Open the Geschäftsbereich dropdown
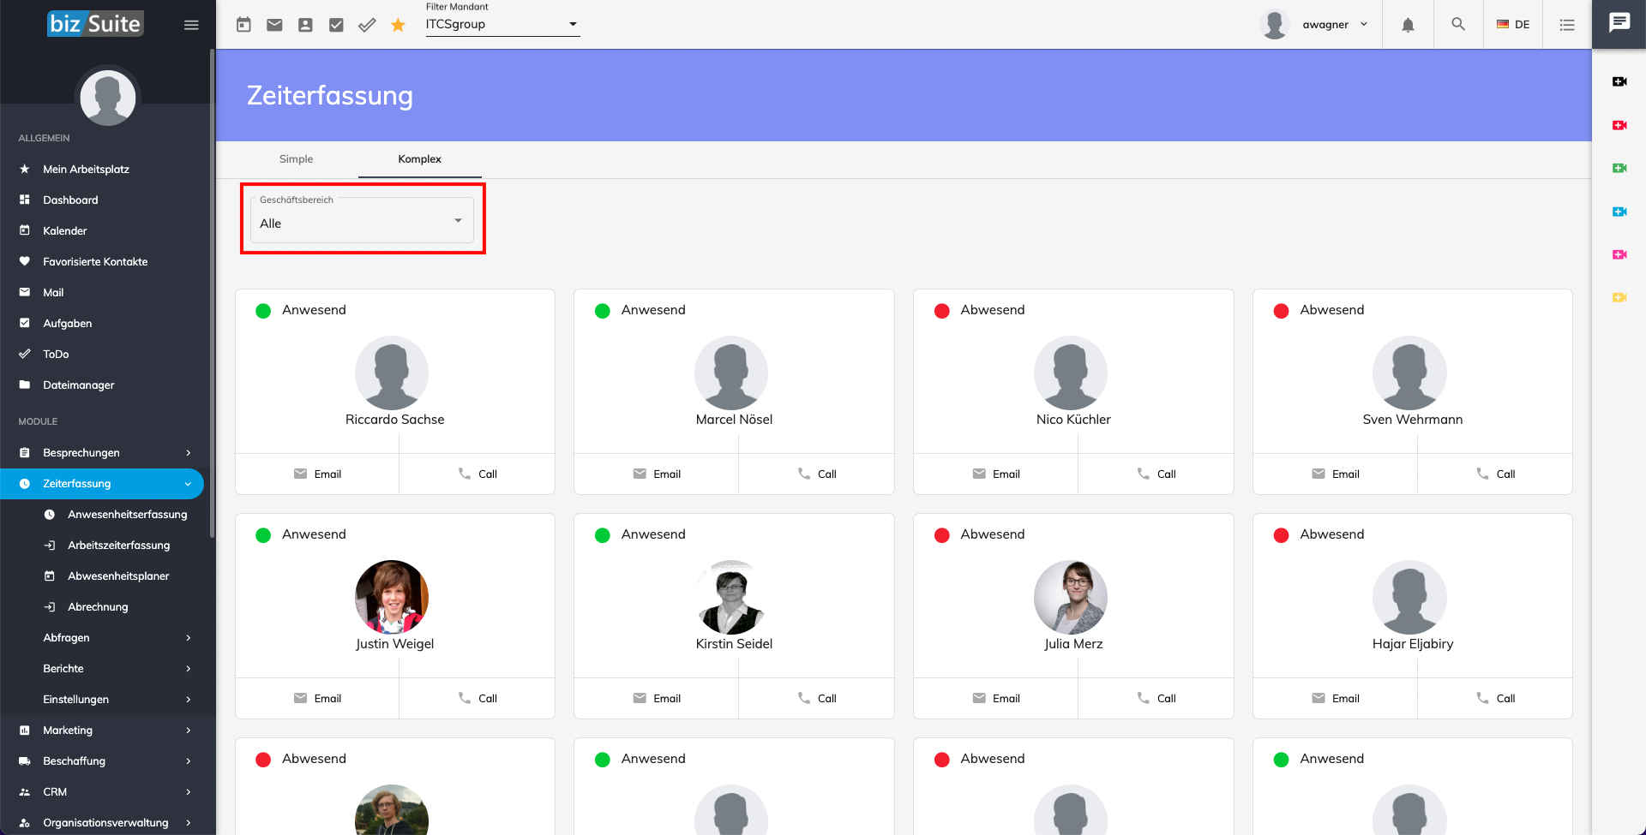 (362, 222)
